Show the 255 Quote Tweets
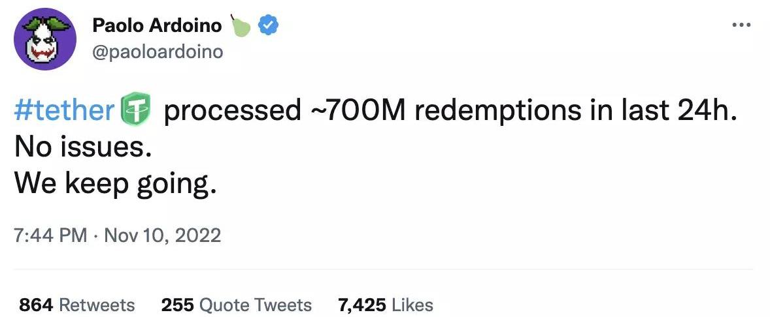Image resolution: width=770 pixels, height=317 pixels. [236, 305]
